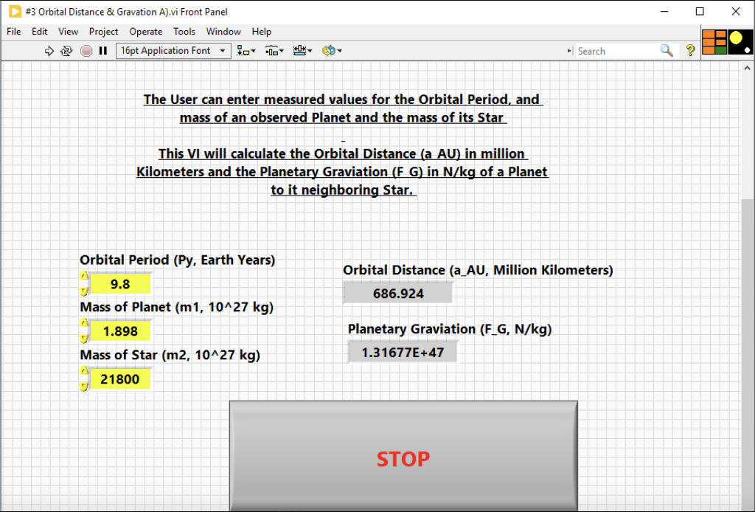This screenshot has width=755, height=512.
Task: Open the Align Objects dropdown
Action: pos(246,51)
